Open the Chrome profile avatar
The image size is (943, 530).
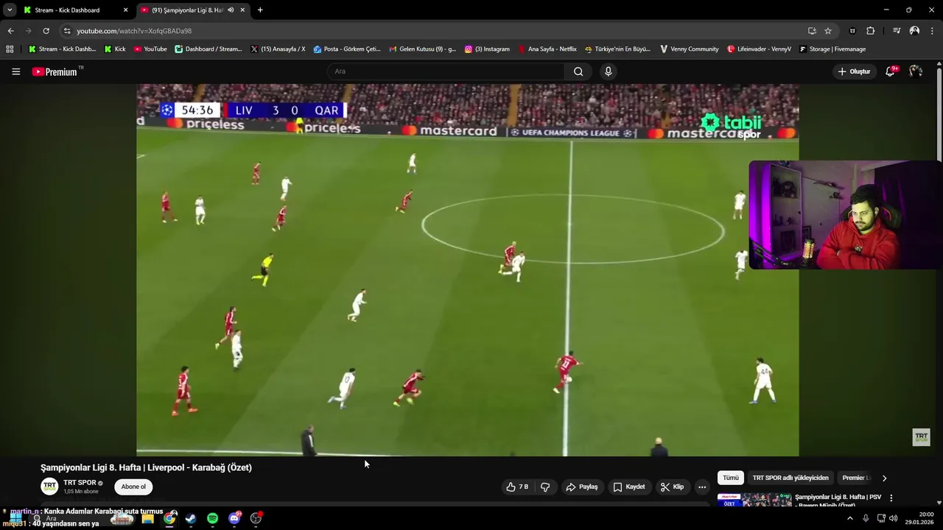point(914,31)
